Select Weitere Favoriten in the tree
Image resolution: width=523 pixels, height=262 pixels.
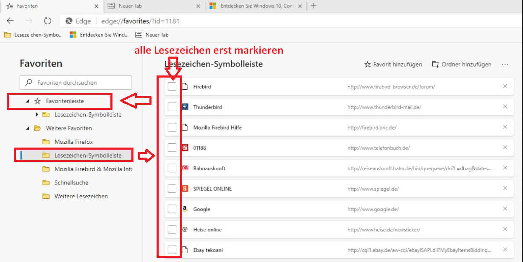tap(69, 128)
